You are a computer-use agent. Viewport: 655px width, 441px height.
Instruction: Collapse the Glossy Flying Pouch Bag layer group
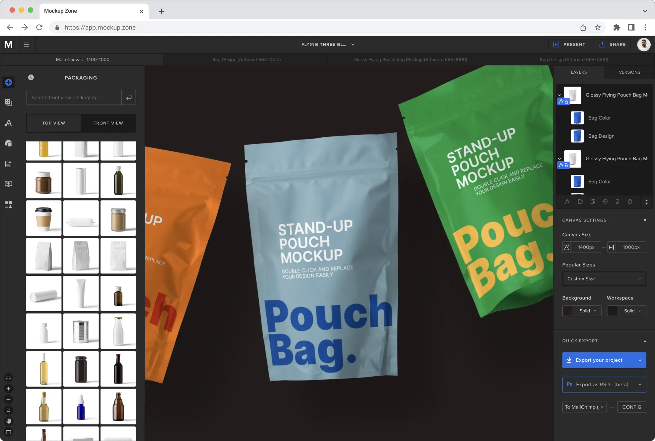559,95
